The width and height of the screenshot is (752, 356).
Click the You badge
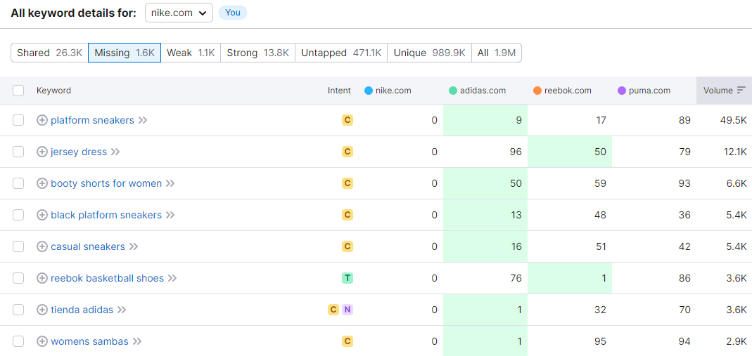coord(233,13)
